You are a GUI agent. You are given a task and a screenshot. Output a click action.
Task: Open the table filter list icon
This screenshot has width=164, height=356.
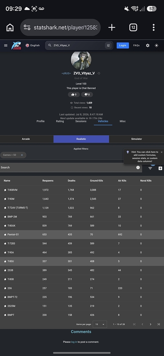tap(150, 168)
